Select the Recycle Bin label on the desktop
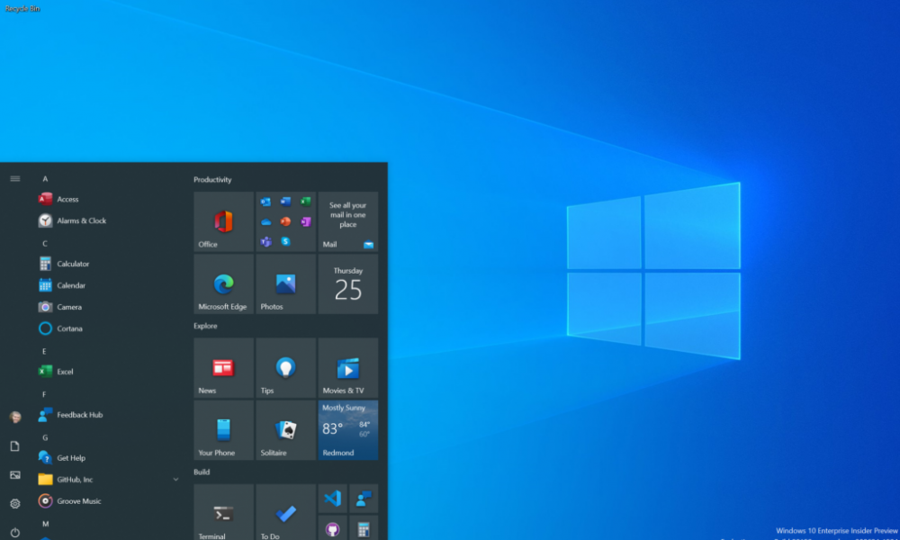Screen dimensions: 900x540 click(x=22, y=9)
